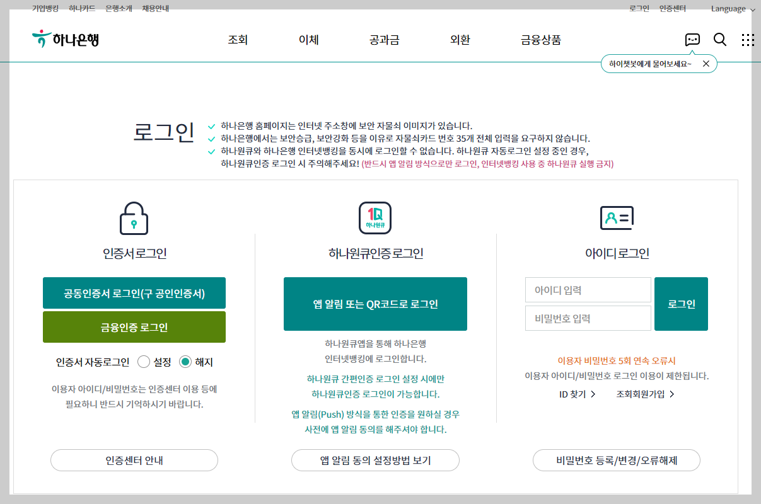Screen dimensions: 761x504
Task: Click the padlock 인증서 login icon
Action: pyautogui.click(x=134, y=218)
